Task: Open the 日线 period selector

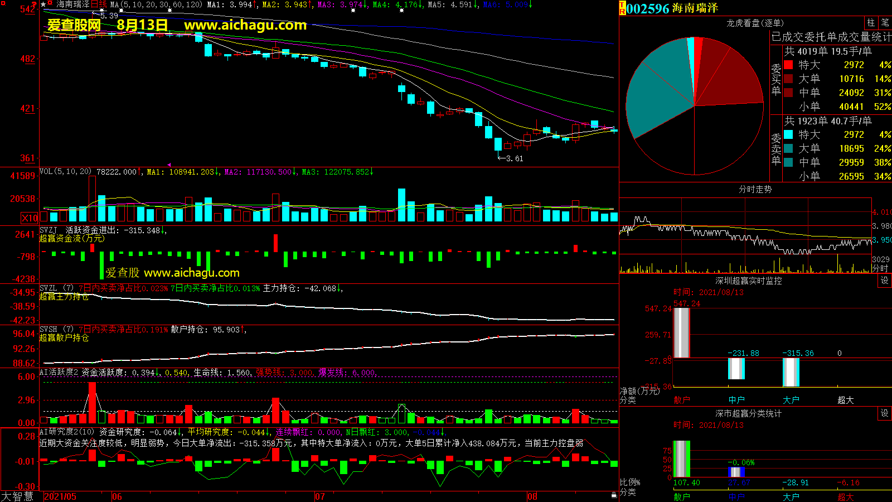Action: [99, 4]
